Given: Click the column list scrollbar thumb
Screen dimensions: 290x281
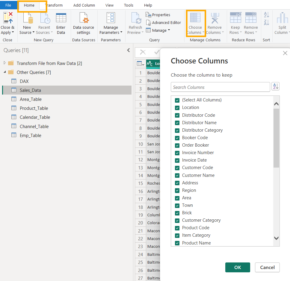Looking at the screenshot, I should [x=276, y=138].
